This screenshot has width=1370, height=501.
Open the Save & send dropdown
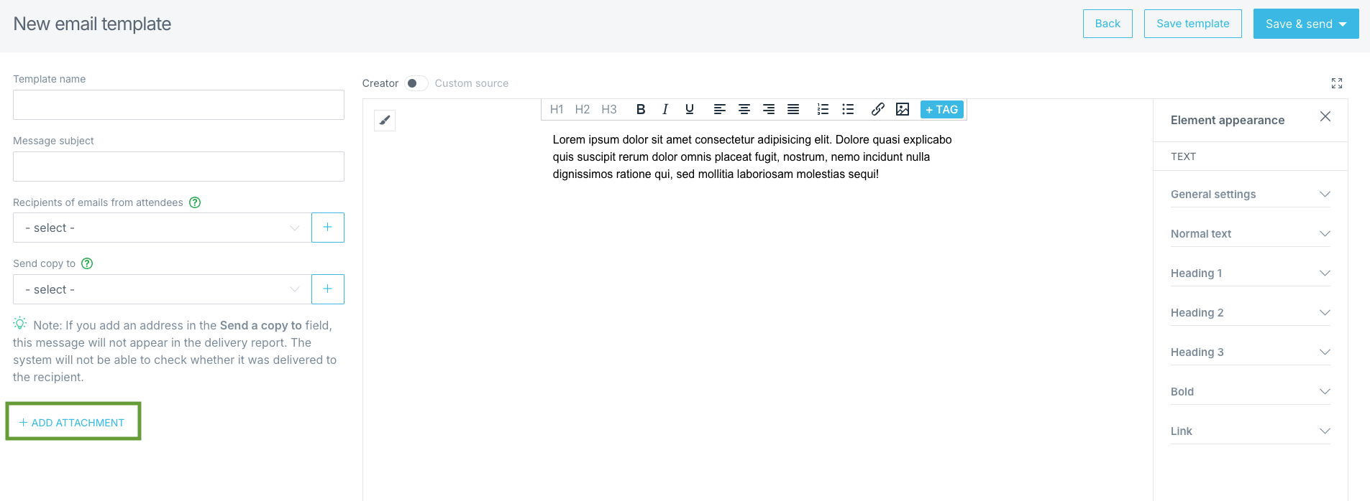pyautogui.click(x=1306, y=24)
